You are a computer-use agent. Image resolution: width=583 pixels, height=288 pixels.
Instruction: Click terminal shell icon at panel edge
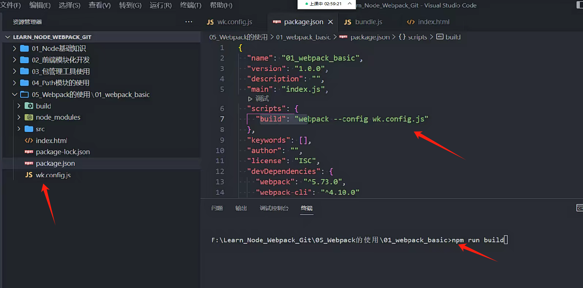click(x=580, y=208)
